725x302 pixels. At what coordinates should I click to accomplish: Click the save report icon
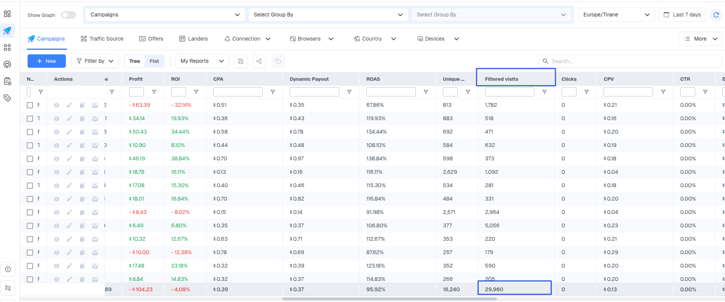click(241, 61)
